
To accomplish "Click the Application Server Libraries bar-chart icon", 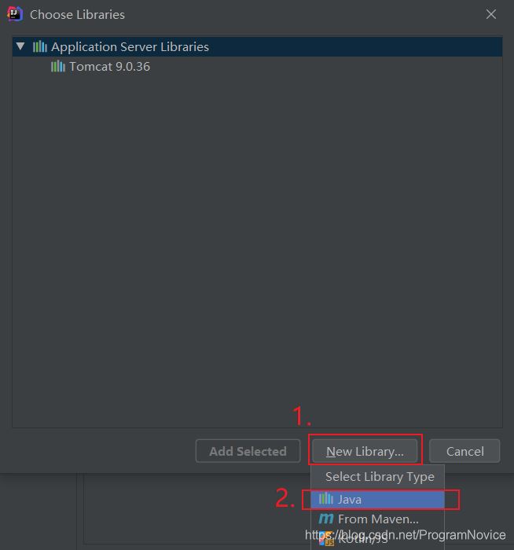I will [40, 47].
